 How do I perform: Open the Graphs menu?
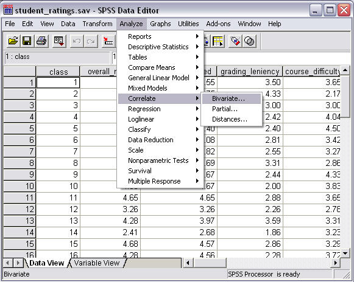[x=160, y=24]
